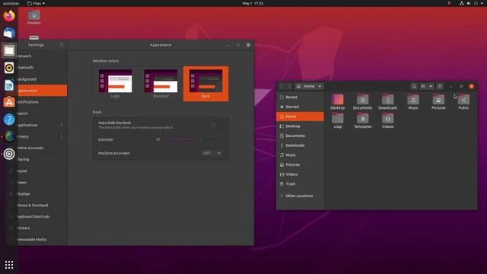Screen dimensions: 487x274
Task: Open the clock calendar in top bar
Action: point(253,3)
